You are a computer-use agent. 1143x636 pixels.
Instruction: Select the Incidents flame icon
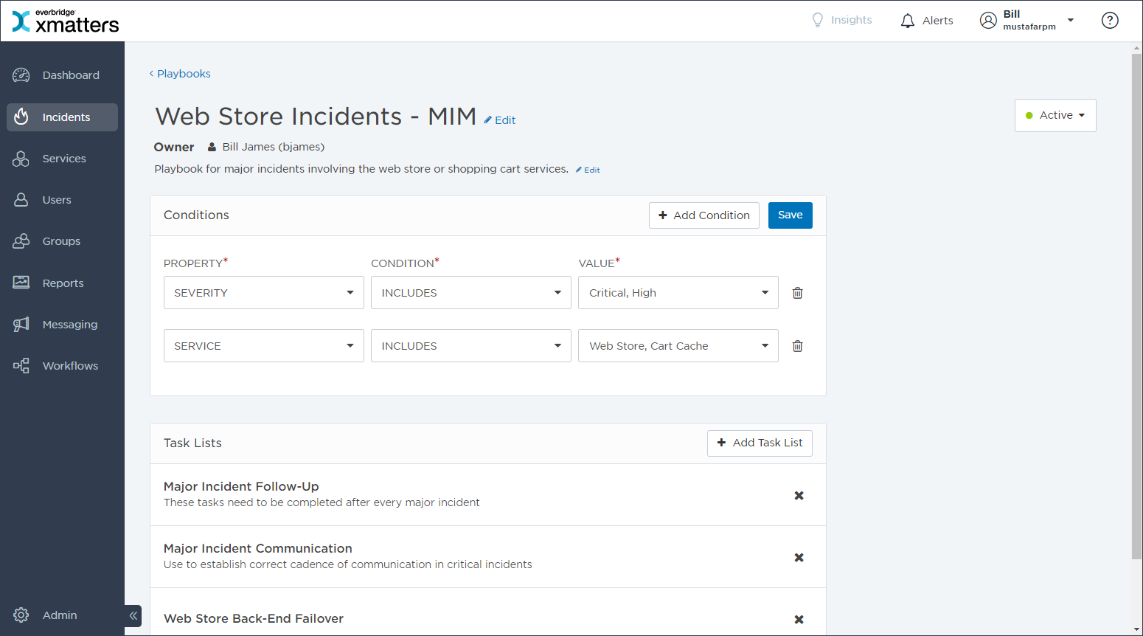[21, 117]
